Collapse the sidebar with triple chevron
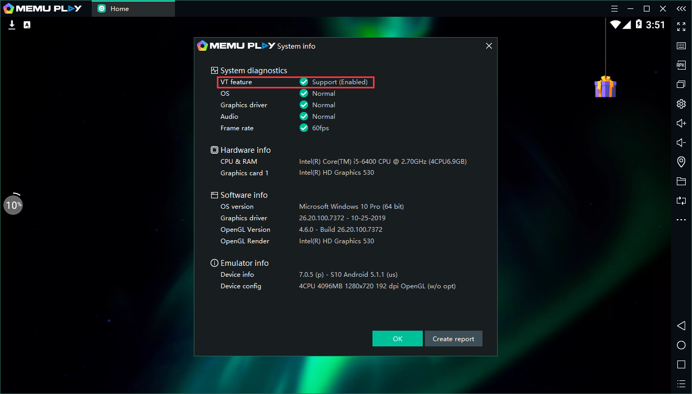The height and width of the screenshot is (394, 692). click(681, 8)
